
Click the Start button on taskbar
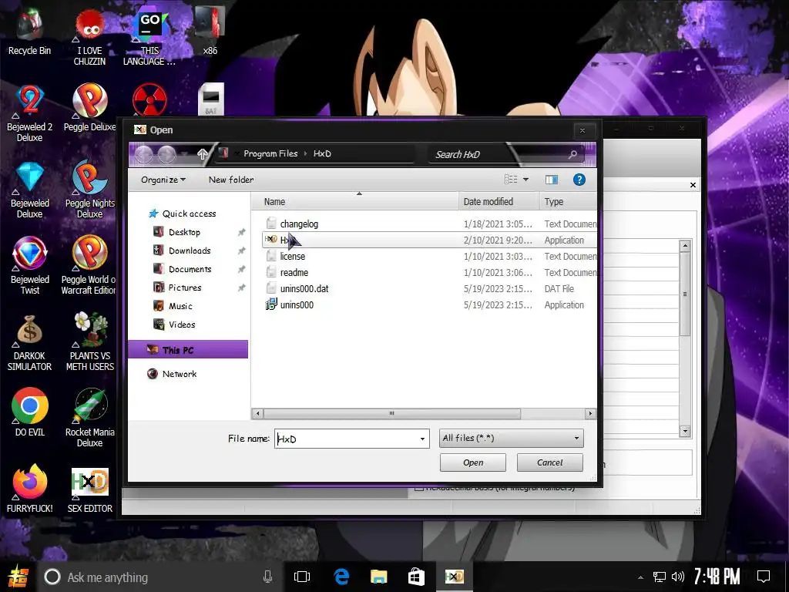18,577
